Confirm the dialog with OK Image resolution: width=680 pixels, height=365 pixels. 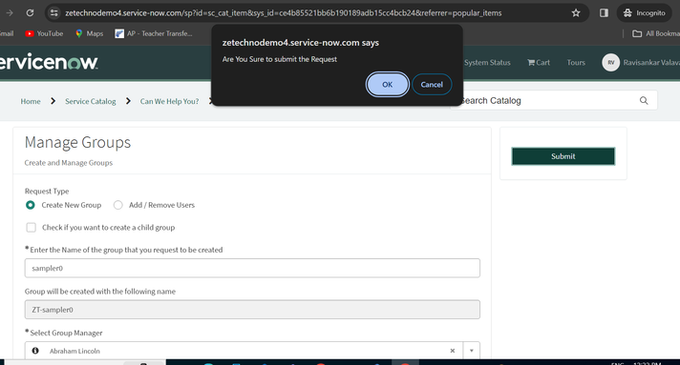pos(387,85)
